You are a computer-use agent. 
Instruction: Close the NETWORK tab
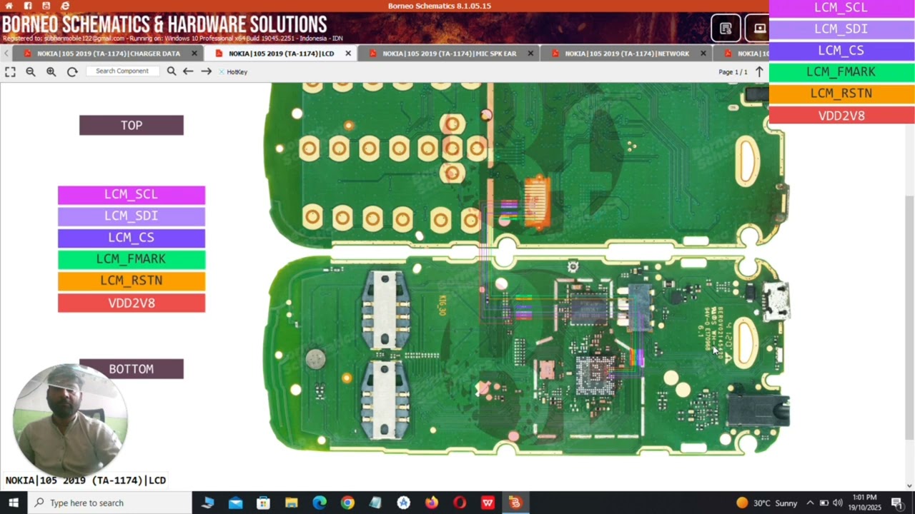coord(703,54)
